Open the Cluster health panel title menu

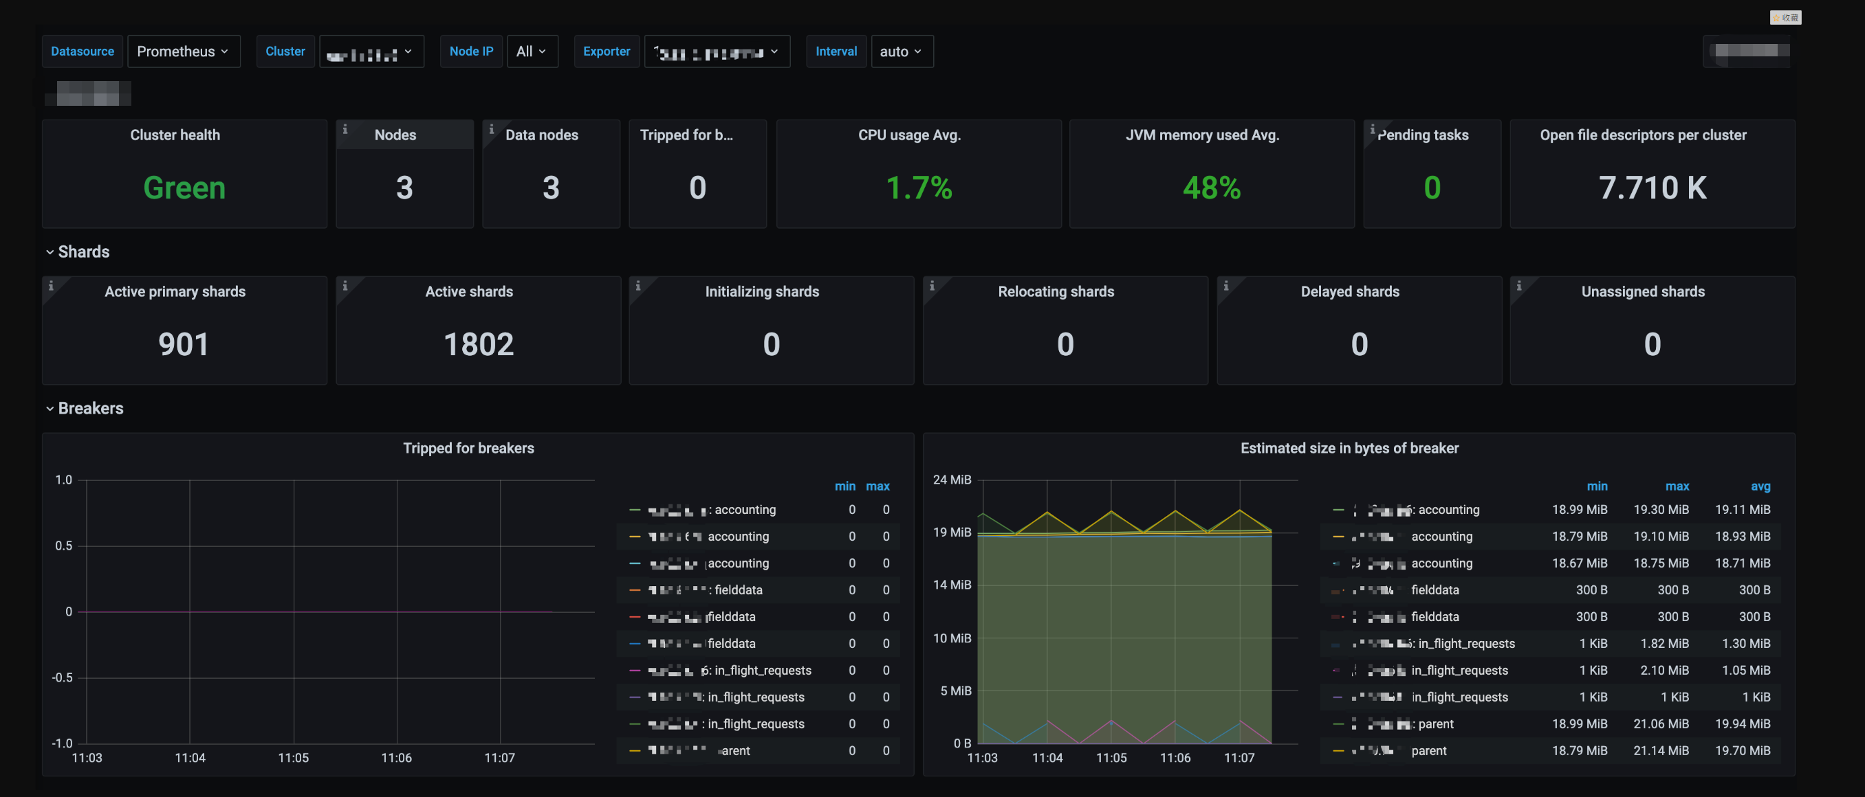[x=175, y=135]
